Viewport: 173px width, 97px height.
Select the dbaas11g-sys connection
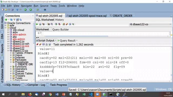tap(21, 46)
